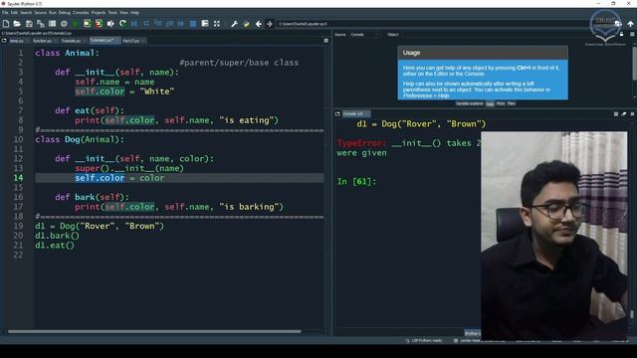Click line number 19 in gutter

tap(18, 226)
